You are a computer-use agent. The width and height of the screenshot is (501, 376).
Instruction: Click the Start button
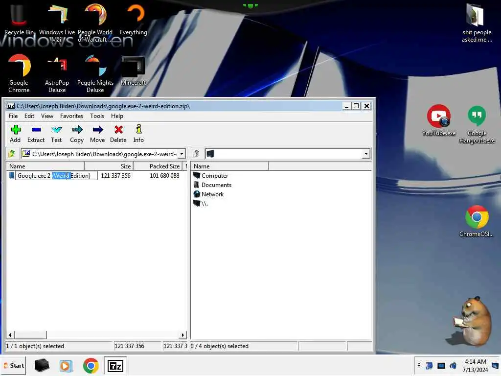(13, 366)
